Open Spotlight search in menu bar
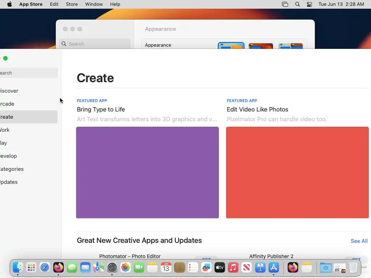The height and width of the screenshot is (278, 371). coord(297,4)
